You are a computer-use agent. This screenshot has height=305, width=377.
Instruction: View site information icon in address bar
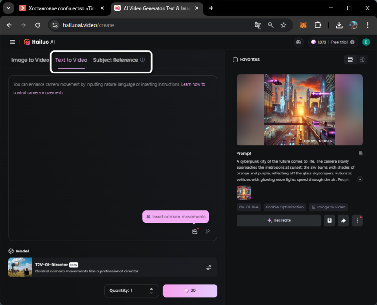pyautogui.click(x=55, y=25)
